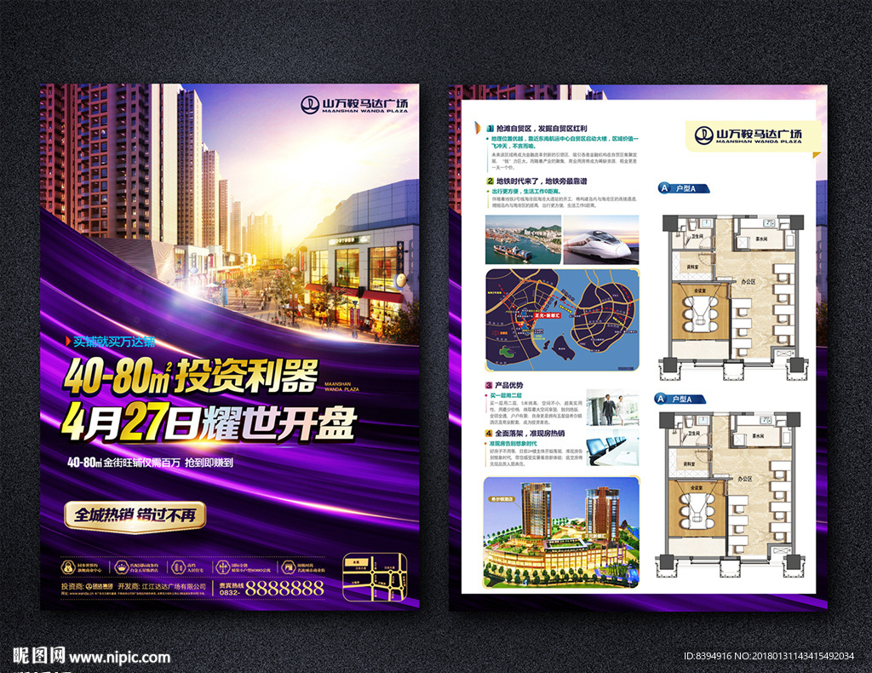Click the harbor port photo
Viewport: 872px width, 673px height.
[x=524, y=239]
